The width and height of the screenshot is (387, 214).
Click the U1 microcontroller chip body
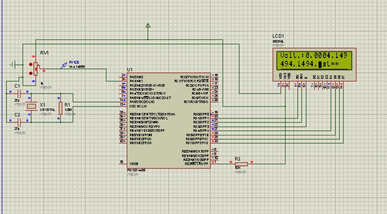169,120
